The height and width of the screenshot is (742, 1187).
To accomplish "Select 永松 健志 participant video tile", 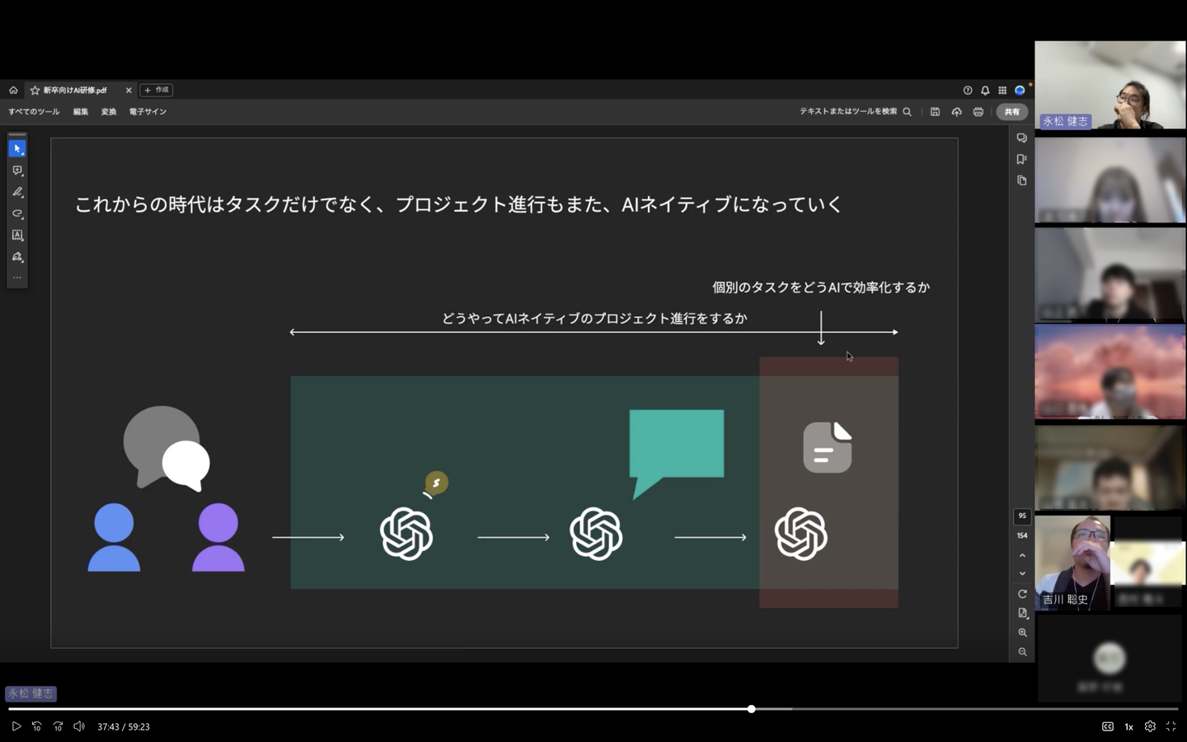I will (1110, 85).
